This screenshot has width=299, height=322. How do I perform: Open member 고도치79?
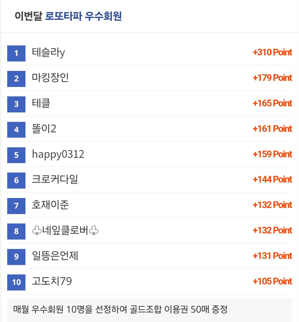[52, 281]
